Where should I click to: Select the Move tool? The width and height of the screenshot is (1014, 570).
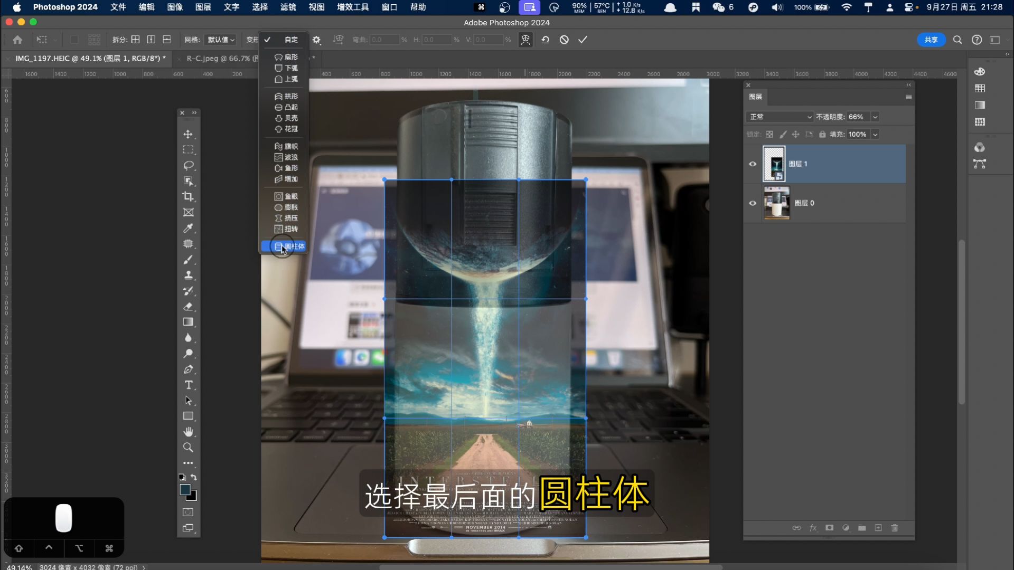click(188, 134)
